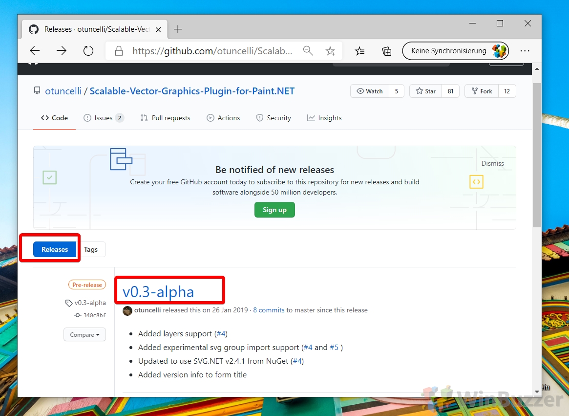
Task: Open the browser settings ellipsis menu
Action: click(525, 51)
